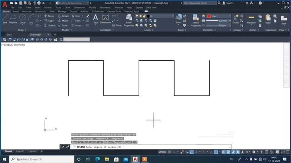The image size is (291, 163).
Task: Select the Circle tool
Action: (x=22, y=19)
